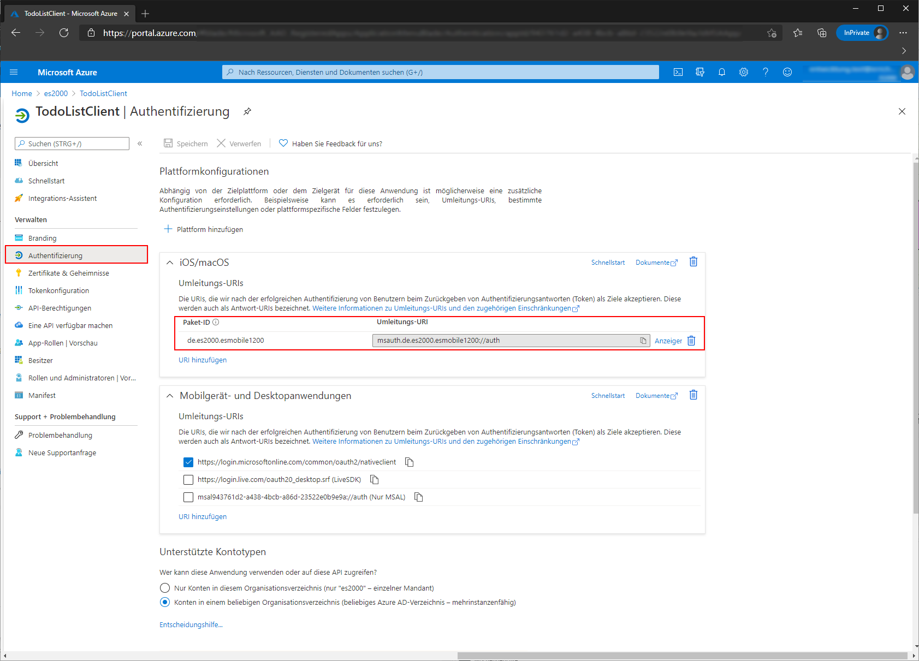Open the help question mark icon
919x661 pixels.
point(766,72)
